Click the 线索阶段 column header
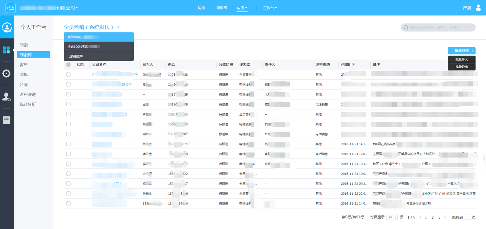The width and height of the screenshot is (486, 229). coord(226,65)
